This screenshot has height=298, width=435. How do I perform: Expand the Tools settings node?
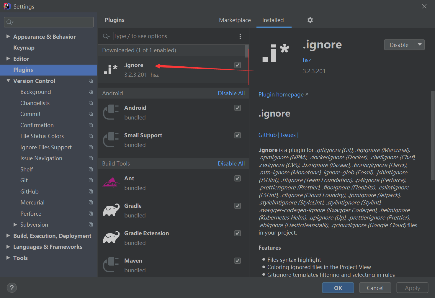[8, 258]
